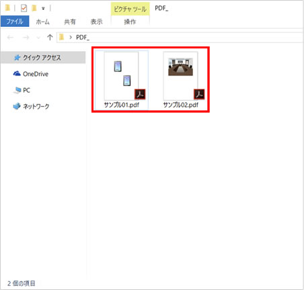304x290 pixels.
Task: Click the Adobe PDF badge on サンプル02.pdf
Action: [x=199, y=94]
